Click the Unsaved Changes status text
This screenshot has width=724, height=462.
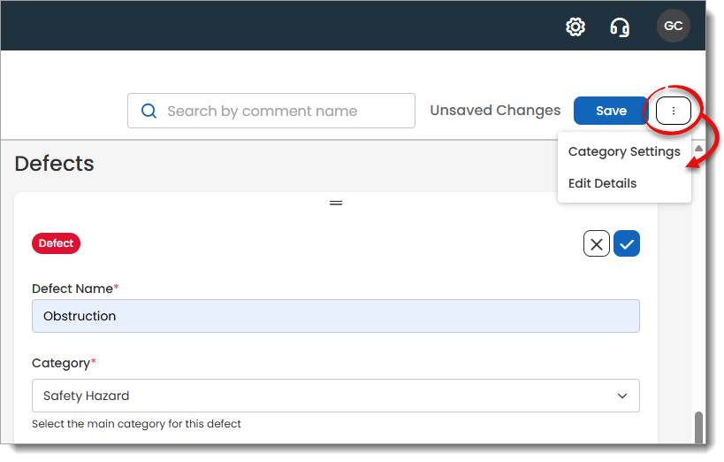coord(495,111)
